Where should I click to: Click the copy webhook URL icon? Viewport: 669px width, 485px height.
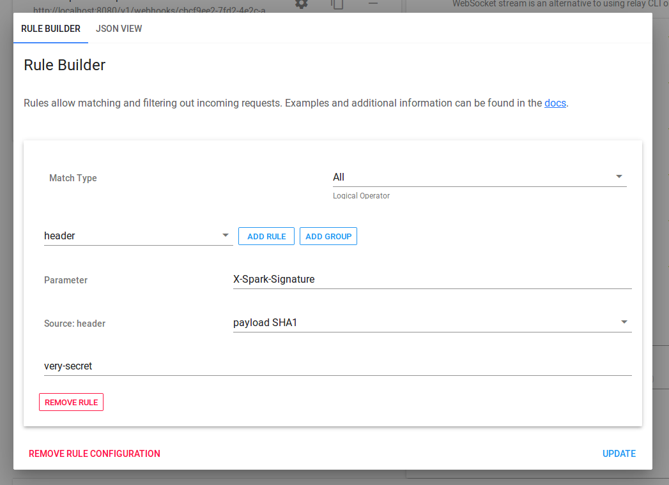pyautogui.click(x=337, y=4)
